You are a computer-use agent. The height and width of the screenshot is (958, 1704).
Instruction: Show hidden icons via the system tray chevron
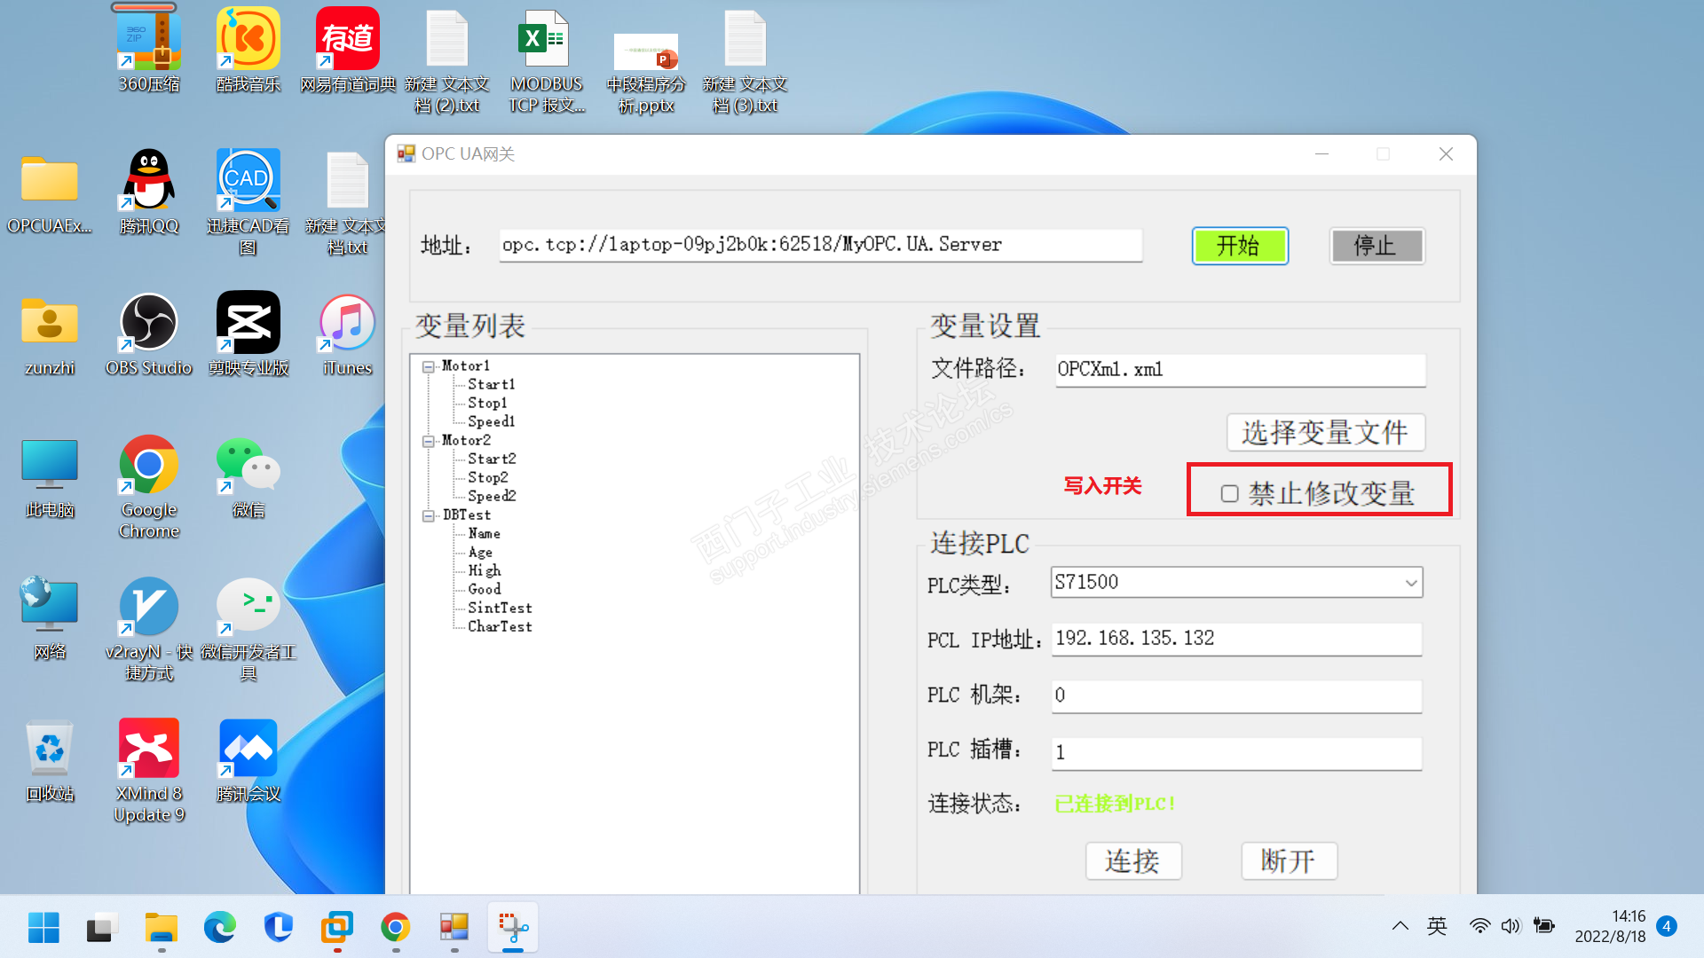click(1400, 926)
